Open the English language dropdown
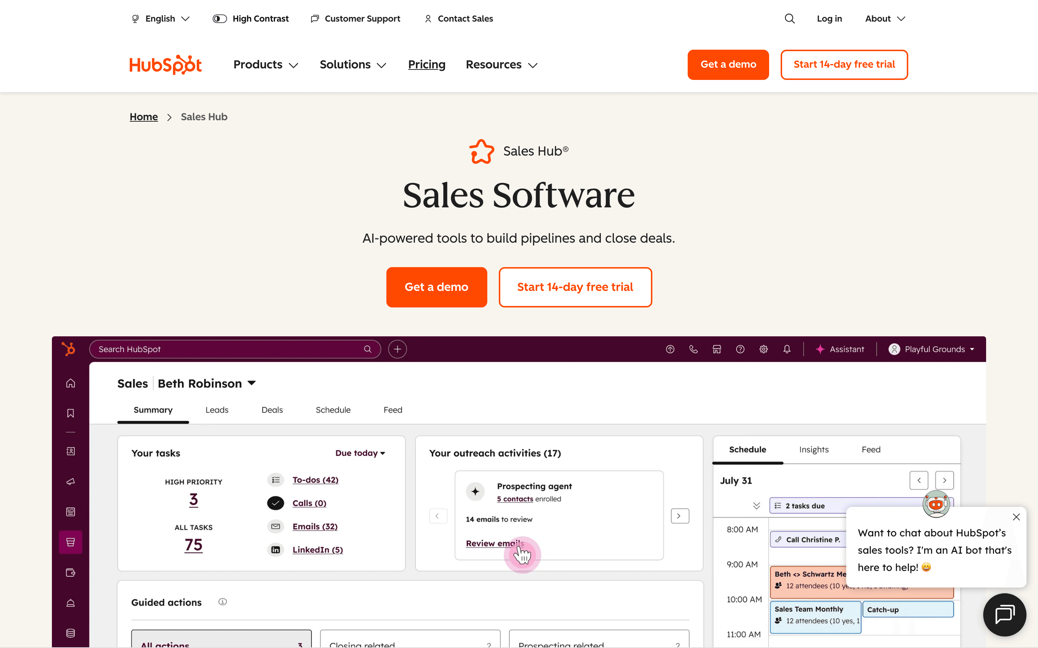This screenshot has width=1038, height=648. (160, 18)
